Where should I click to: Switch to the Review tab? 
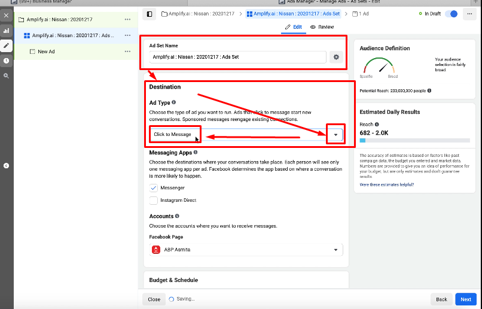tap(322, 27)
